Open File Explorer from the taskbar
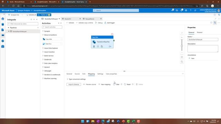The width and height of the screenshot is (221, 124). tap(93, 121)
